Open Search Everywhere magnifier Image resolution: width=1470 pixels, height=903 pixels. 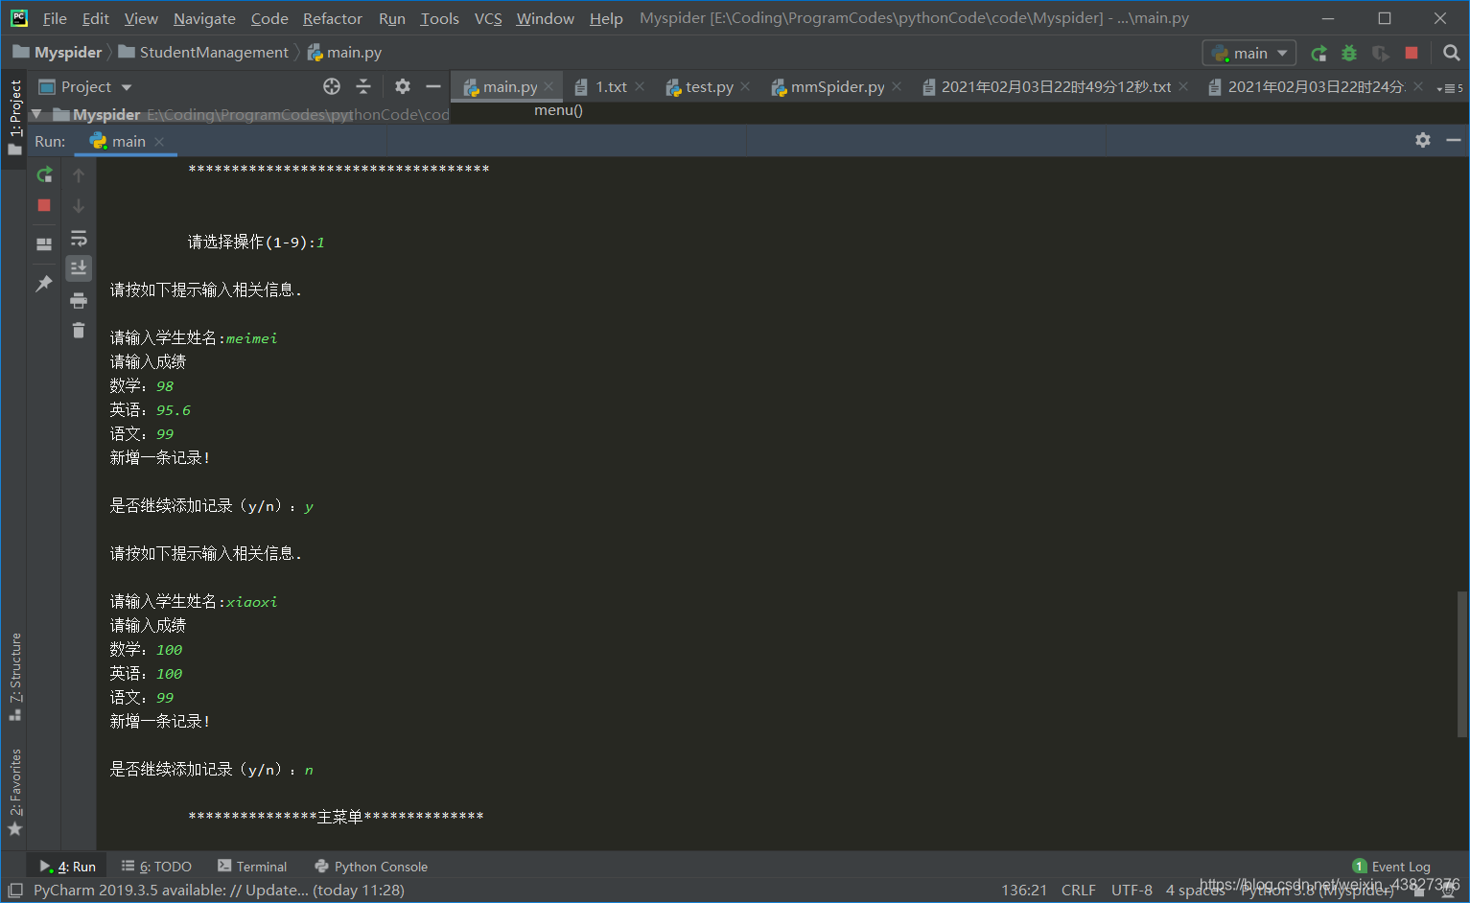1452,53
